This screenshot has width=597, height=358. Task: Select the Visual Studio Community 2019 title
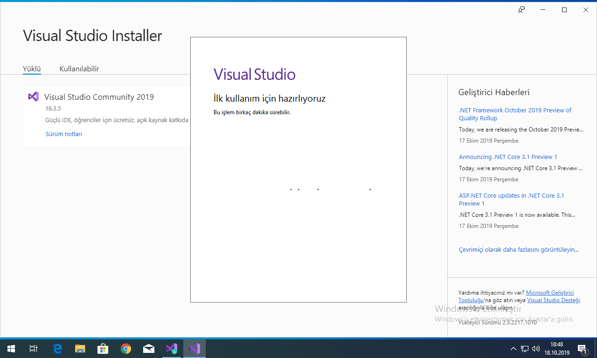click(99, 97)
